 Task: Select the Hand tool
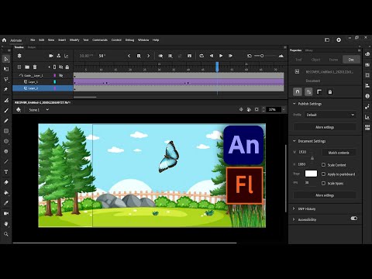pyautogui.click(x=6, y=224)
